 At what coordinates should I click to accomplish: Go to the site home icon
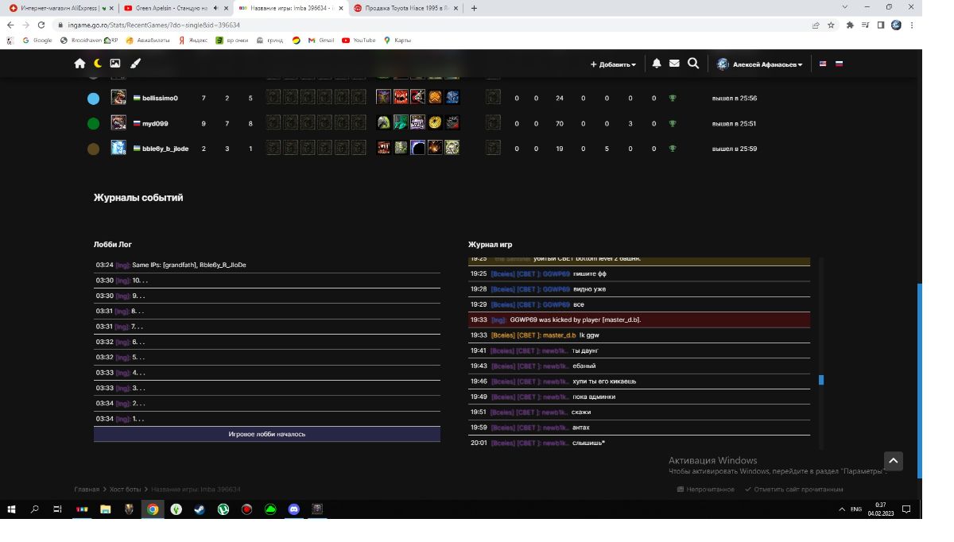click(x=79, y=64)
